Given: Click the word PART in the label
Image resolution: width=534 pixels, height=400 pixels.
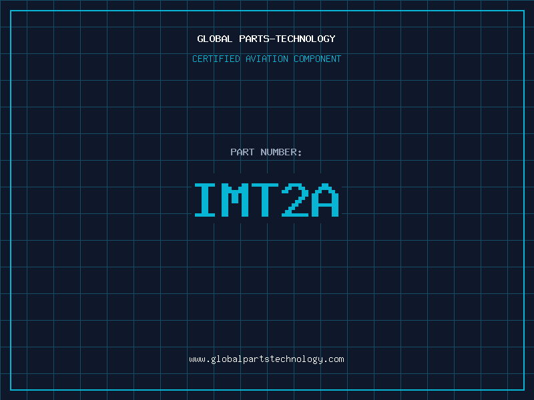Looking at the screenshot, I should click(242, 152).
